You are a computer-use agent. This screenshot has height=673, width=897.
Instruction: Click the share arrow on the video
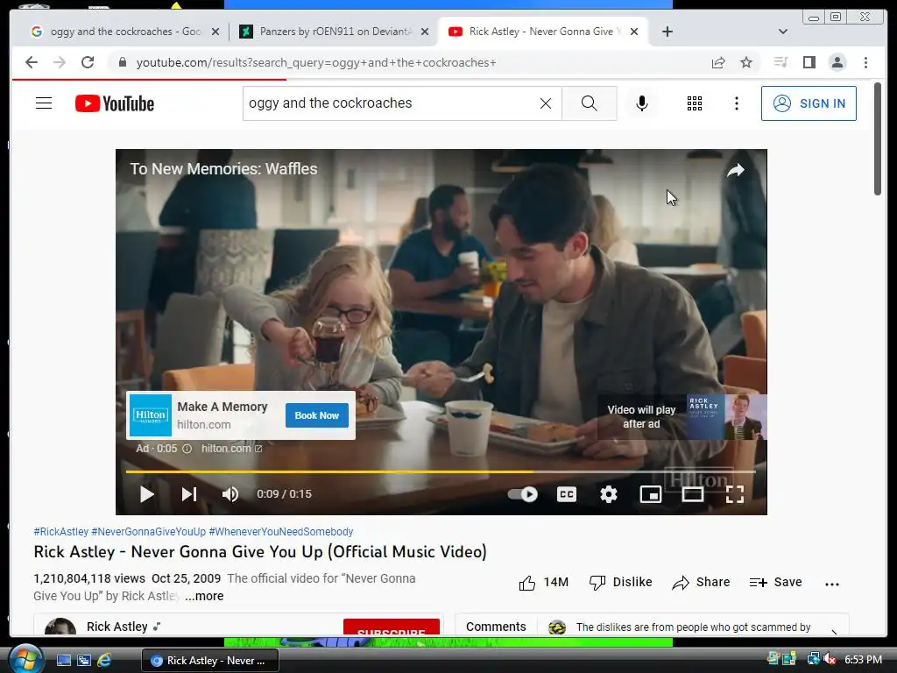pos(735,170)
